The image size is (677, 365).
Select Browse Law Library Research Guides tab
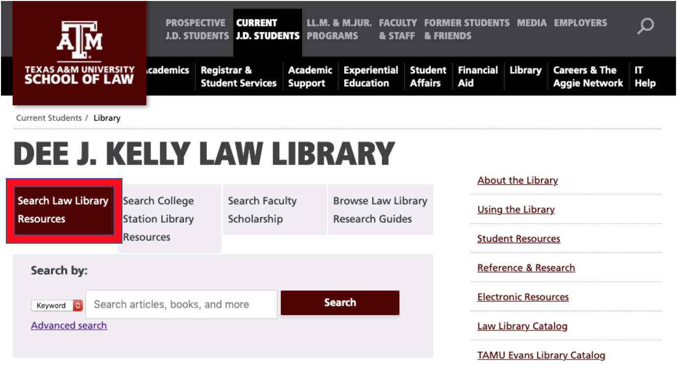click(381, 209)
